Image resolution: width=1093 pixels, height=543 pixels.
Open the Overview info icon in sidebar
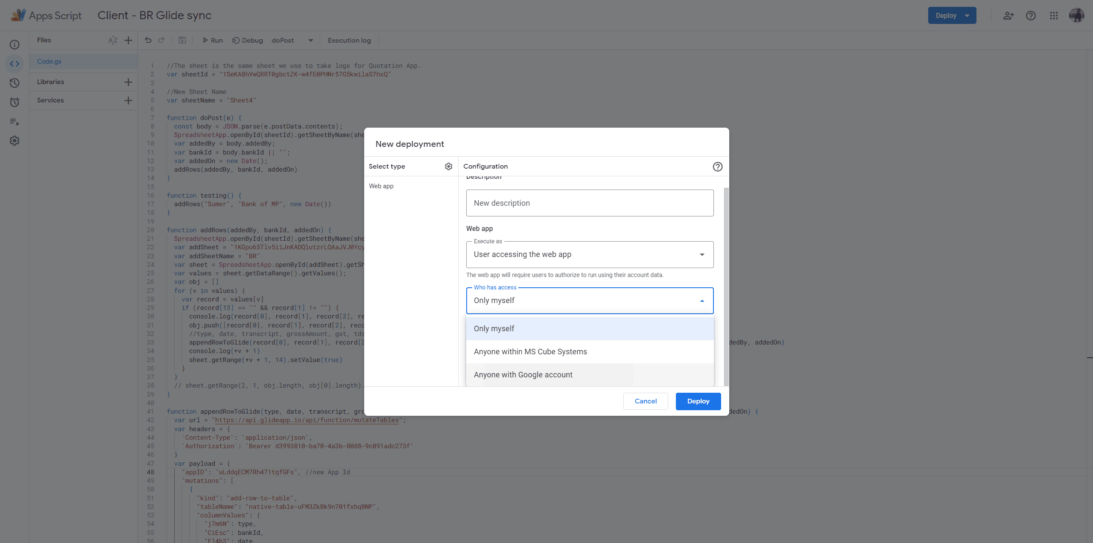(x=15, y=44)
